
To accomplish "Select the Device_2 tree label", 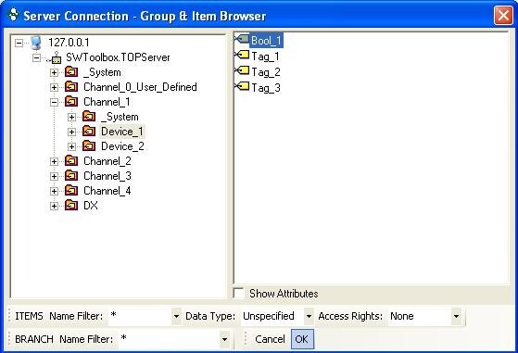I will click(x=122, y=146).
